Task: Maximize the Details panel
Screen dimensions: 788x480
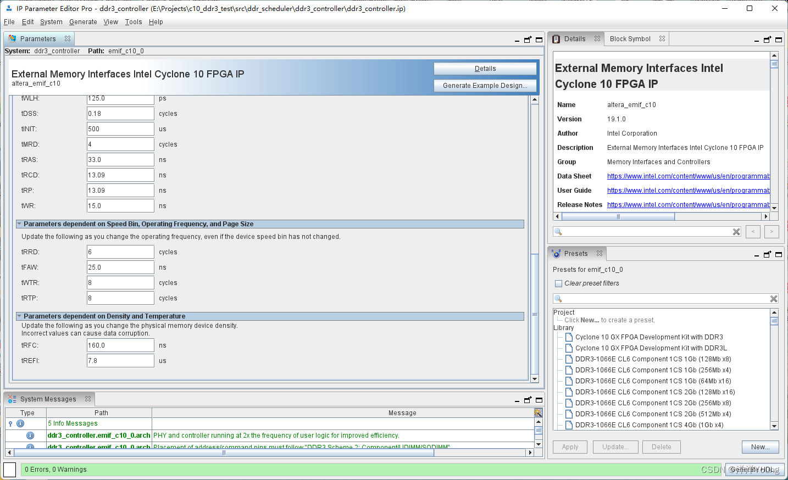Action: [x=779, y=40]
